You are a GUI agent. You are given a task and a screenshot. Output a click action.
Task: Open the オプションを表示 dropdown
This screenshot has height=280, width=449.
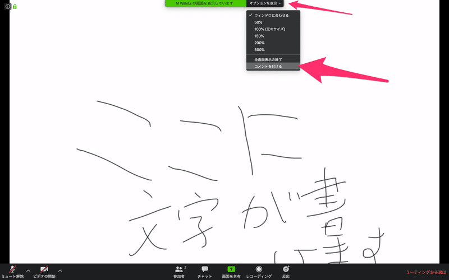(x=265, y=3)
